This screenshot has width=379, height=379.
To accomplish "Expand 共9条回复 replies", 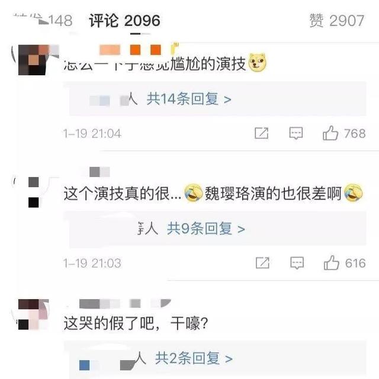I will pyautogui.click(x=206, y=229).
